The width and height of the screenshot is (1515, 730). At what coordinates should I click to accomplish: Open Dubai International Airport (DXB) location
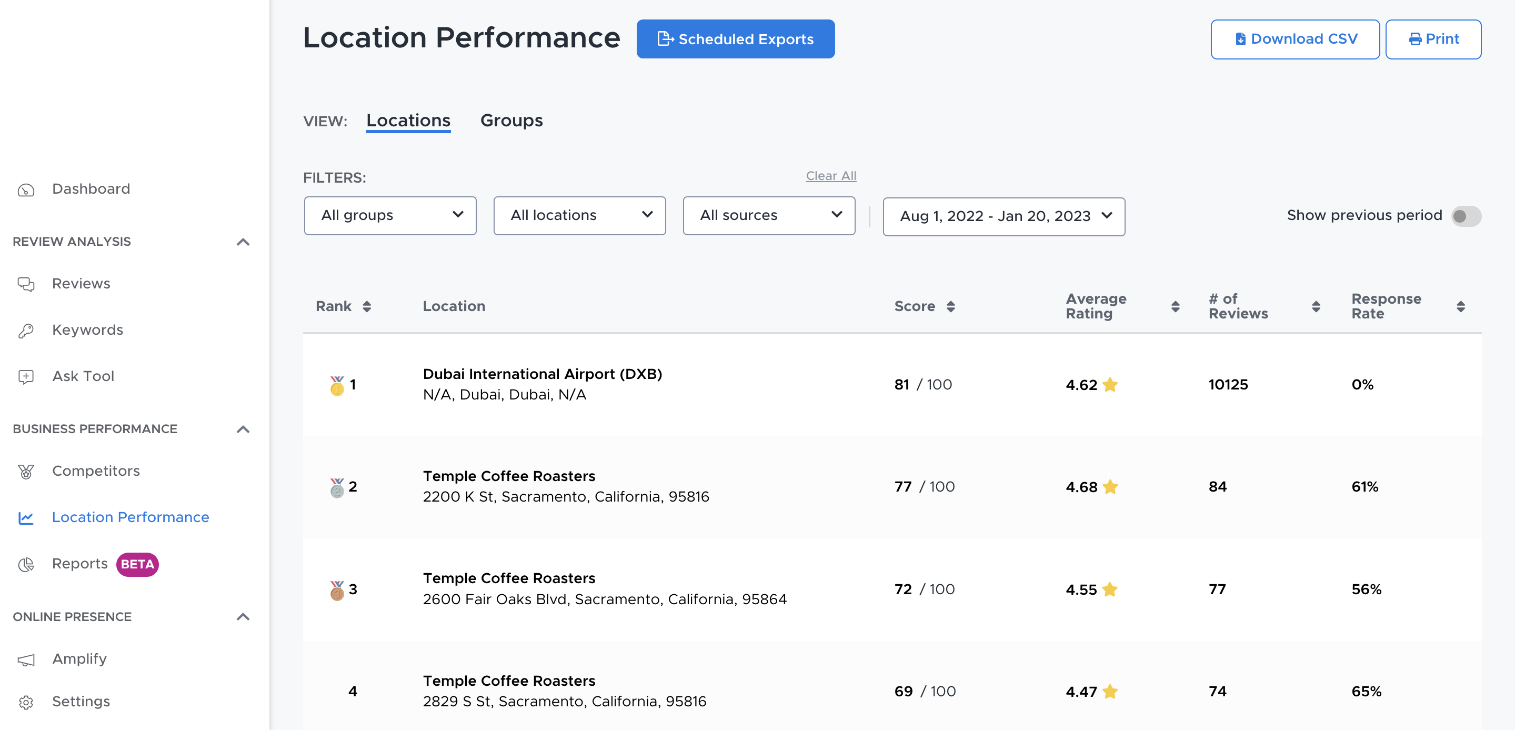542,374
